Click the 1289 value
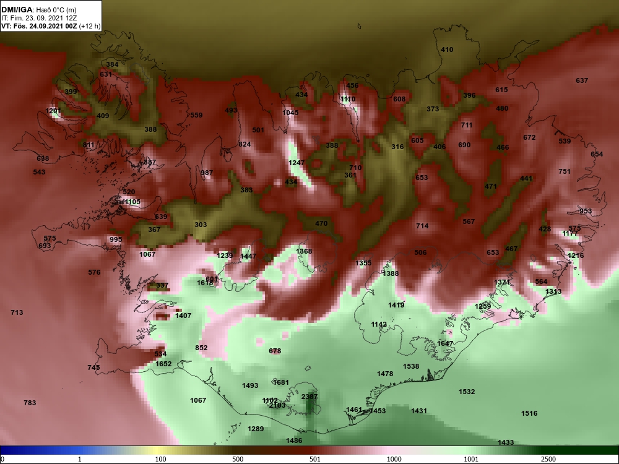The width and height of the screenshot is (619, 464). tap(256, 429)
